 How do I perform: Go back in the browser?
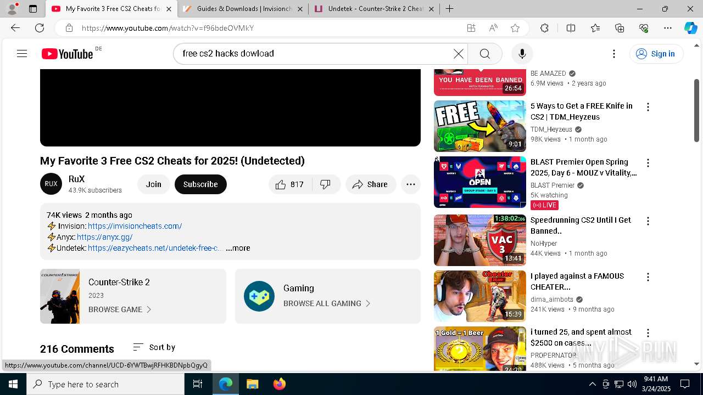(15, 28)
